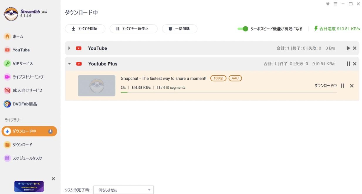This screenshot has height=194, width=362.
Task: Close the Cyber Monday sale banner
Action: 53,179
